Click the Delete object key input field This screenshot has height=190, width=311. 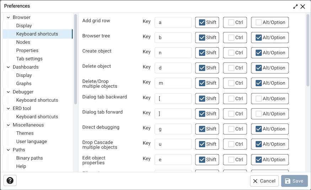pos(173,68)
